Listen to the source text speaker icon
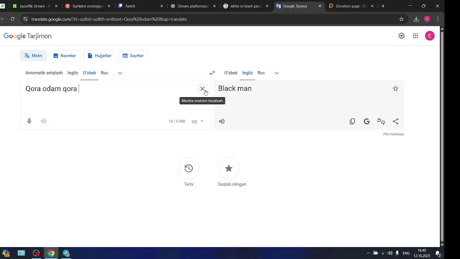460x259 pixels. (x=43, y=121)
